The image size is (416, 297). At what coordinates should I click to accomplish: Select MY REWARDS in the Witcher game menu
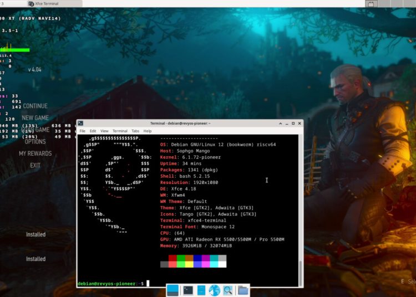pyautogui.click(x=35, y=153)
